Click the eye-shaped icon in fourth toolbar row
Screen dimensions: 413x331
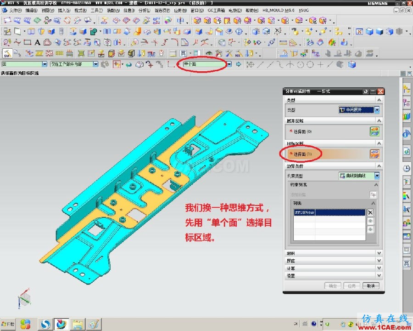click(209, 54)
